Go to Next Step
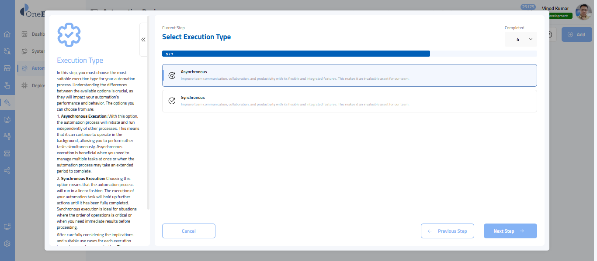The image size is (597, 261). click(510, 231)
